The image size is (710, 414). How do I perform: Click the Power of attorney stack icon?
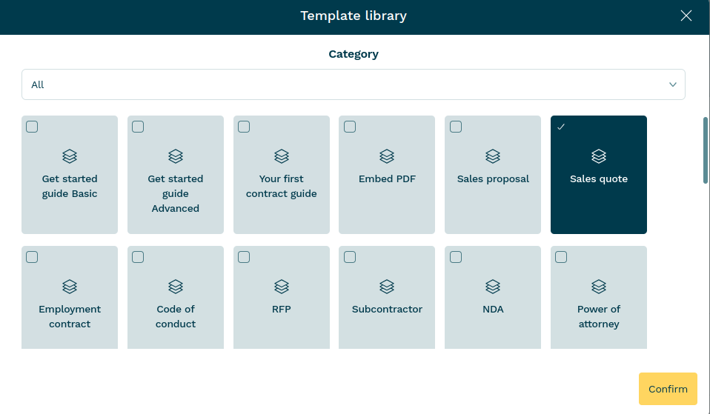pyautogui.click(x=599, y=287)
